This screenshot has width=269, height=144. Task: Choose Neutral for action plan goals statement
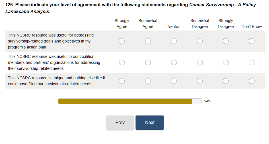(x=174, y=41)
